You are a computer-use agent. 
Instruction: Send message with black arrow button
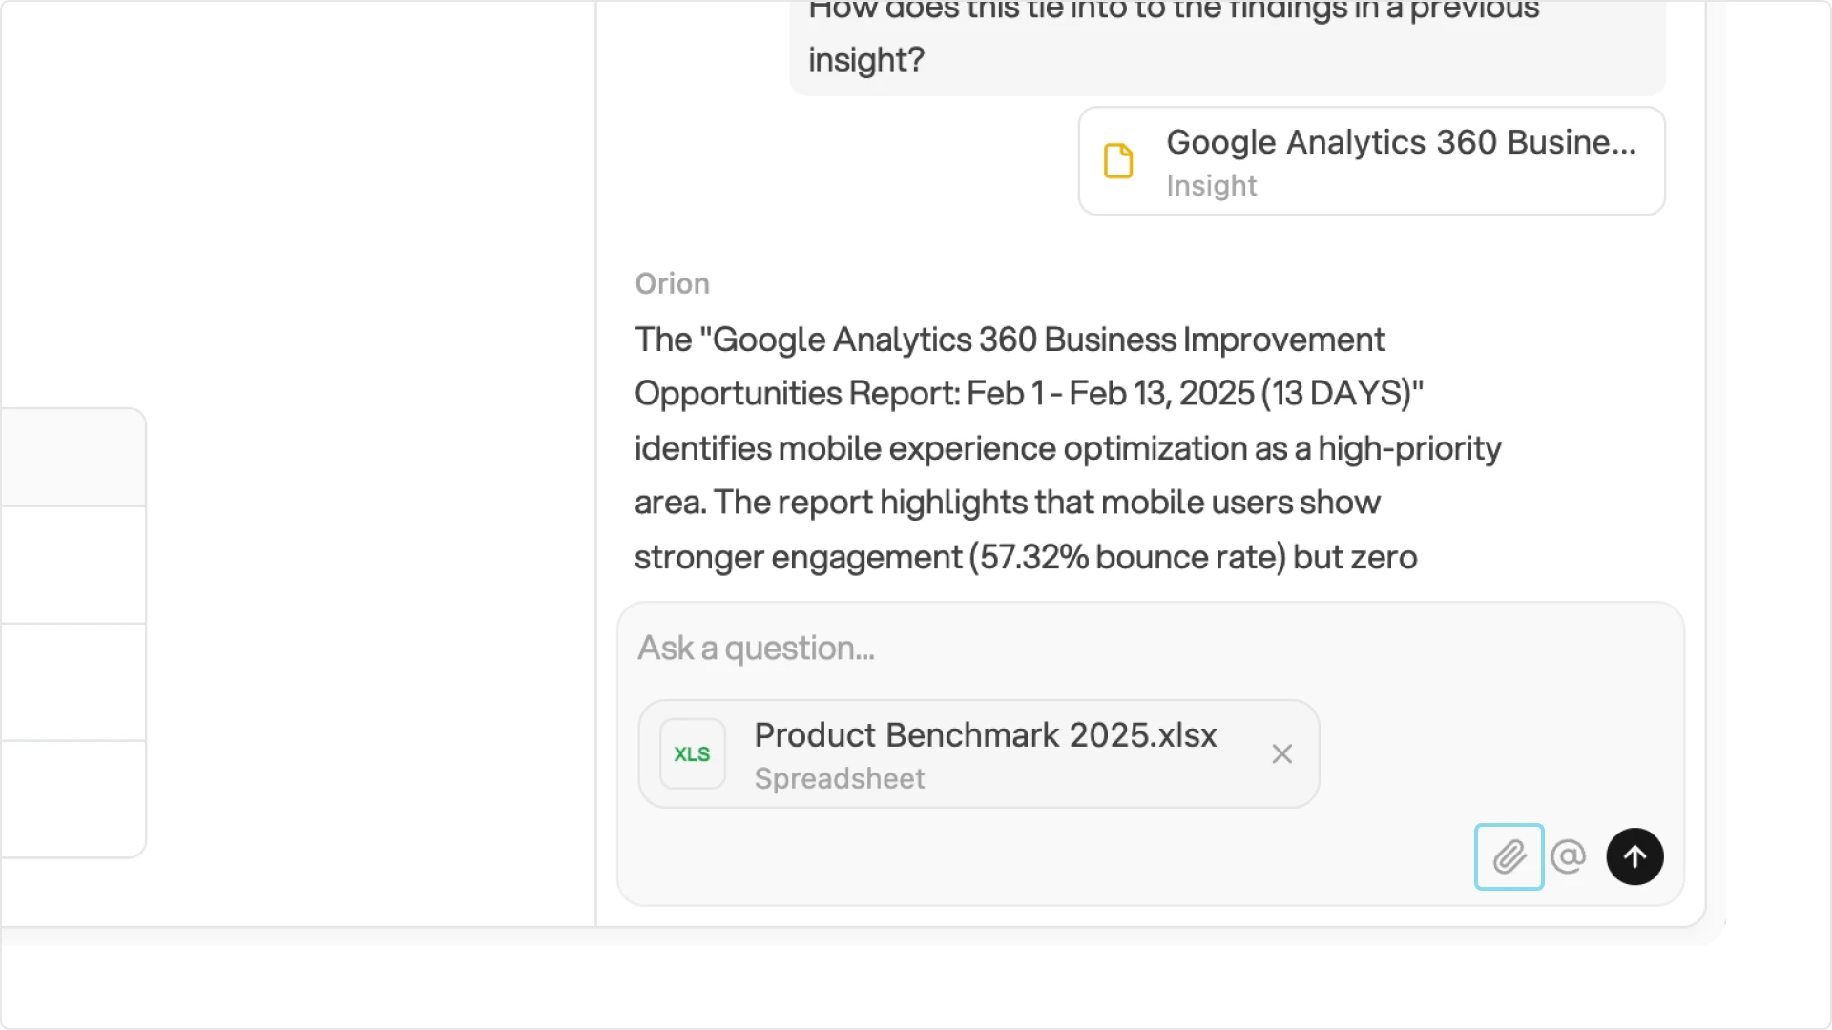tap(1634, 856)
